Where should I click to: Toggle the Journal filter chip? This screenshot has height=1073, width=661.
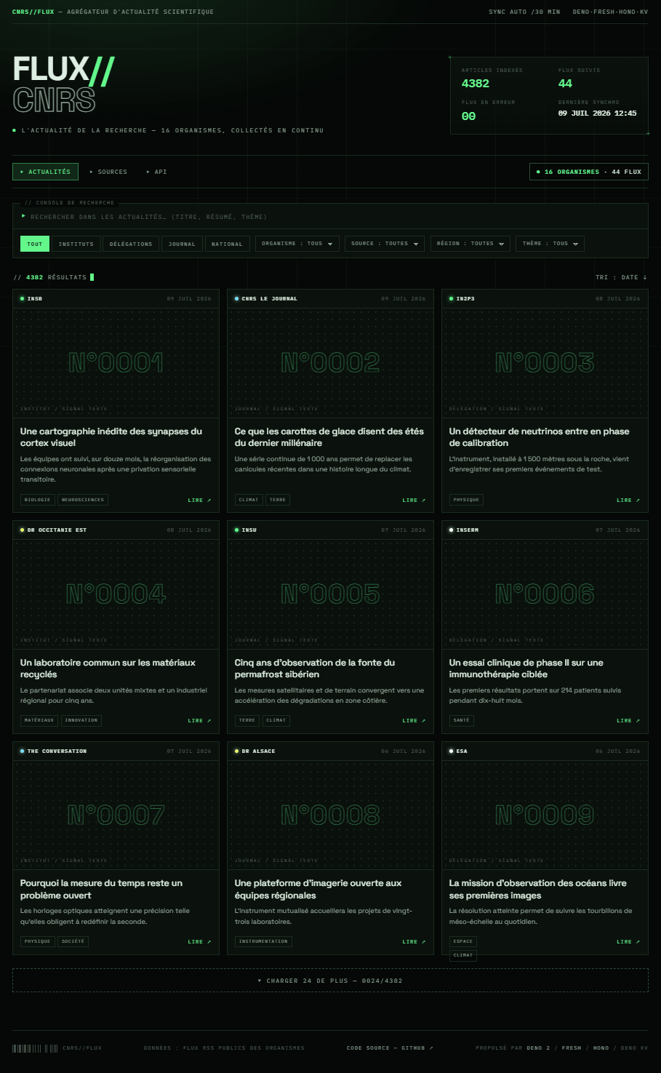tap(182, 244)
